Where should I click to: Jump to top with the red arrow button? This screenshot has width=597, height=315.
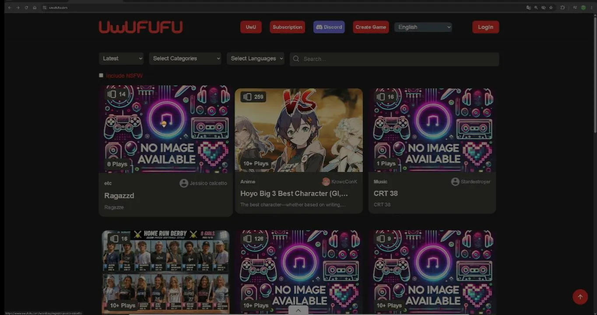point(580,297)
